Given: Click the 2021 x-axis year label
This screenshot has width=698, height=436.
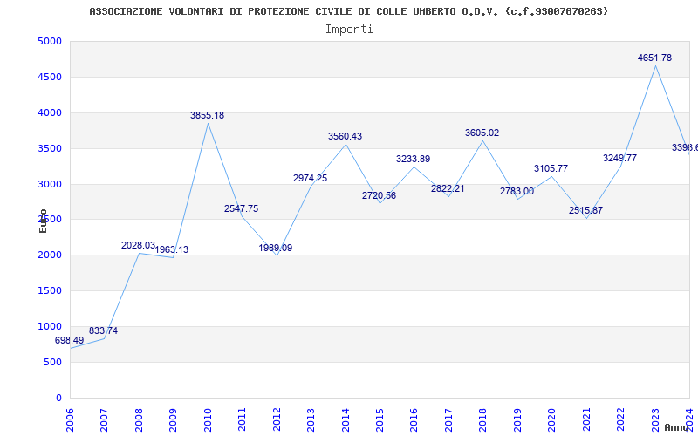Looking at the screenshot, I should coord(586,420).
